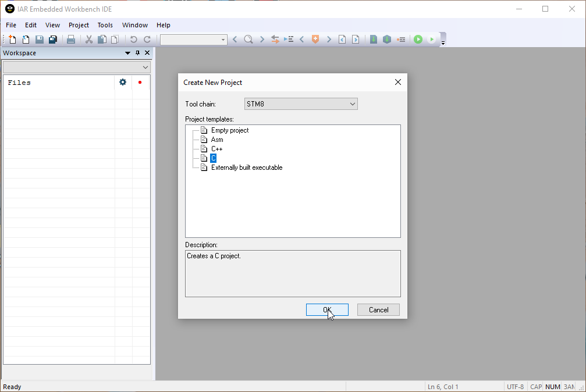Close the Create New Project dialog
The height and width of the screenshot is (392, 586).
(x=398, y=82)
